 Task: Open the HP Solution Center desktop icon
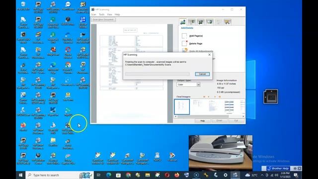coord(38,159)
